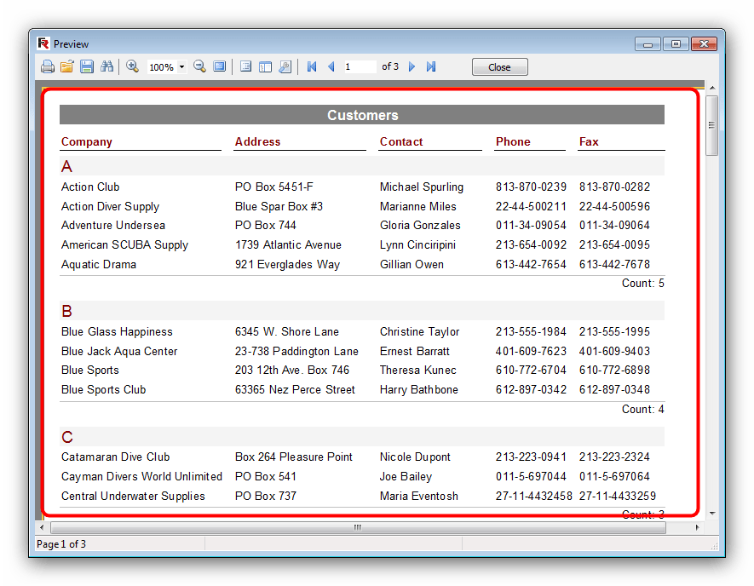Click Adventure Undersea company
This screenshot has height=586, width=754.
pos(113,226)
